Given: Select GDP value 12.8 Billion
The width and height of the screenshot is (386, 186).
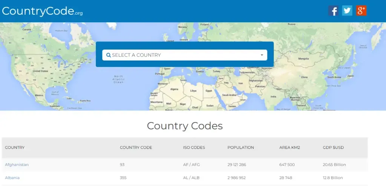Looking at the screenshot, I should coord(333,178).
